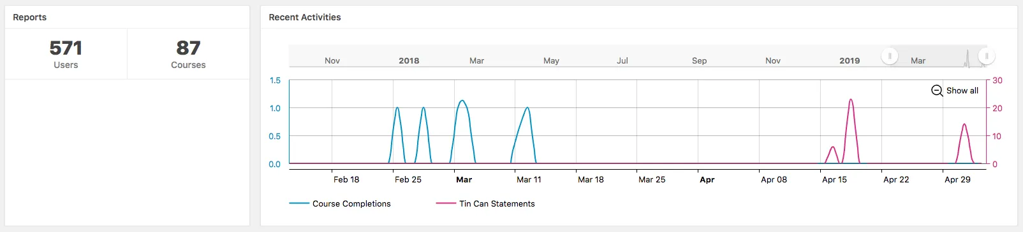Toggle Tin Can Statements legend entry
Image resolution: width=1023 pixels, height=232 pixels.
click(x=485, y=203)
